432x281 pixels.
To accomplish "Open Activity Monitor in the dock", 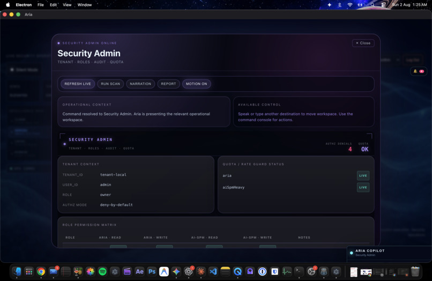I will point(287,272).
